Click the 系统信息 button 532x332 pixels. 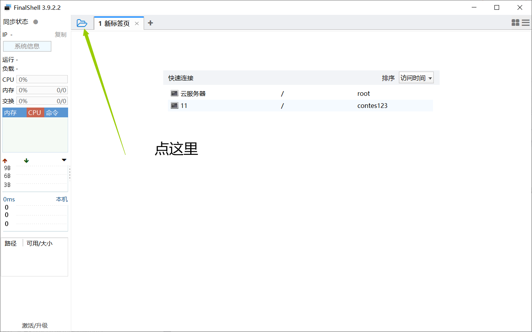(27, 46)
